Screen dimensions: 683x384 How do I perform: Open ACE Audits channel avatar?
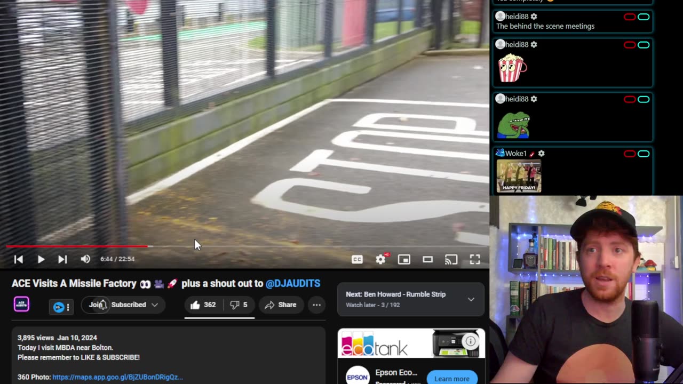click(x=21, y=305)
